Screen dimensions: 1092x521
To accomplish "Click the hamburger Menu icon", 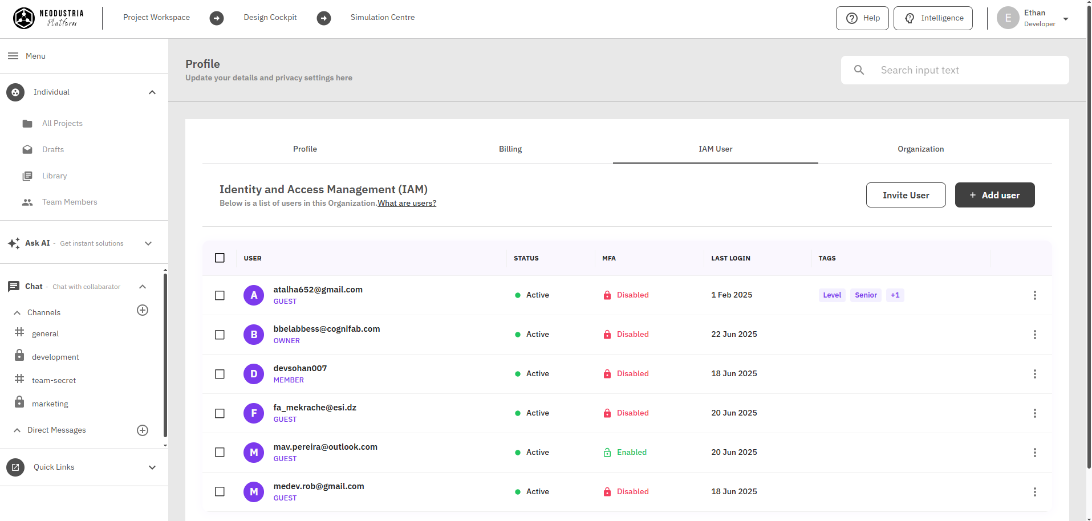I will (x=13, y=56).
